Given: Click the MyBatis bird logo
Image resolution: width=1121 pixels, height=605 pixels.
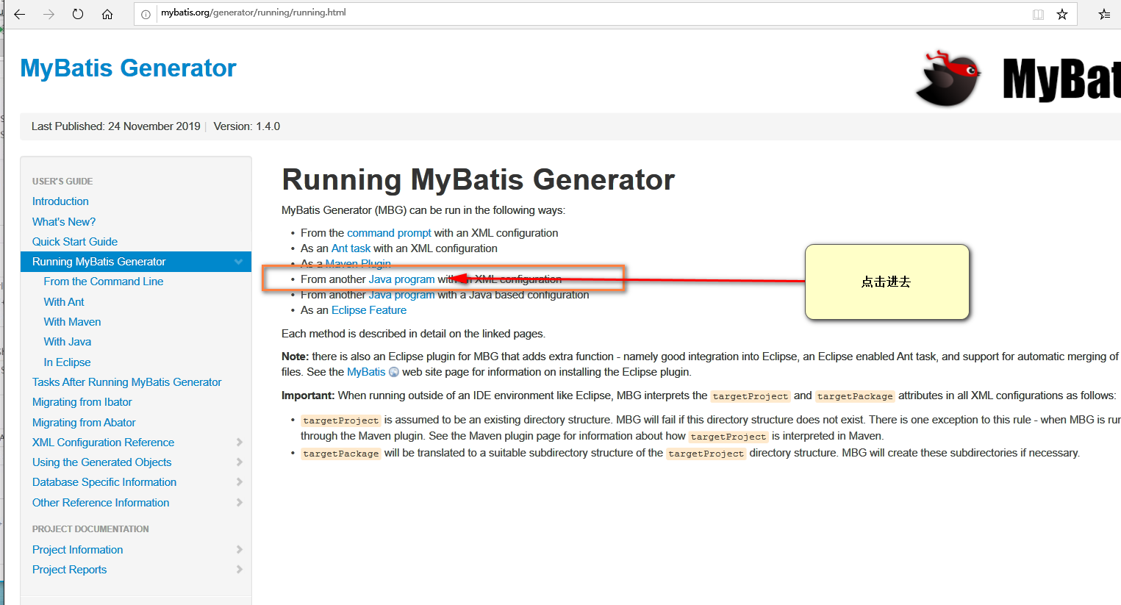Looking at the screenshot, I should tap(949, 78).
